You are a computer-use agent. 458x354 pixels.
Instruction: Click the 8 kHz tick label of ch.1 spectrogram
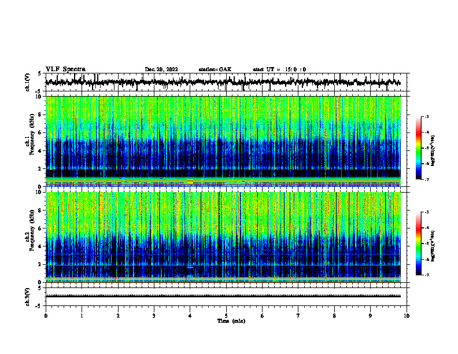coord(40,115)
